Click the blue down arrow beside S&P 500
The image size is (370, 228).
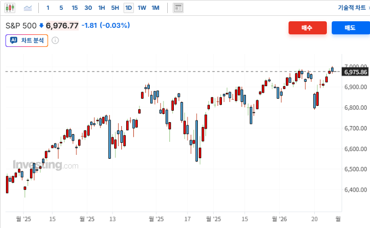point(42,26)
